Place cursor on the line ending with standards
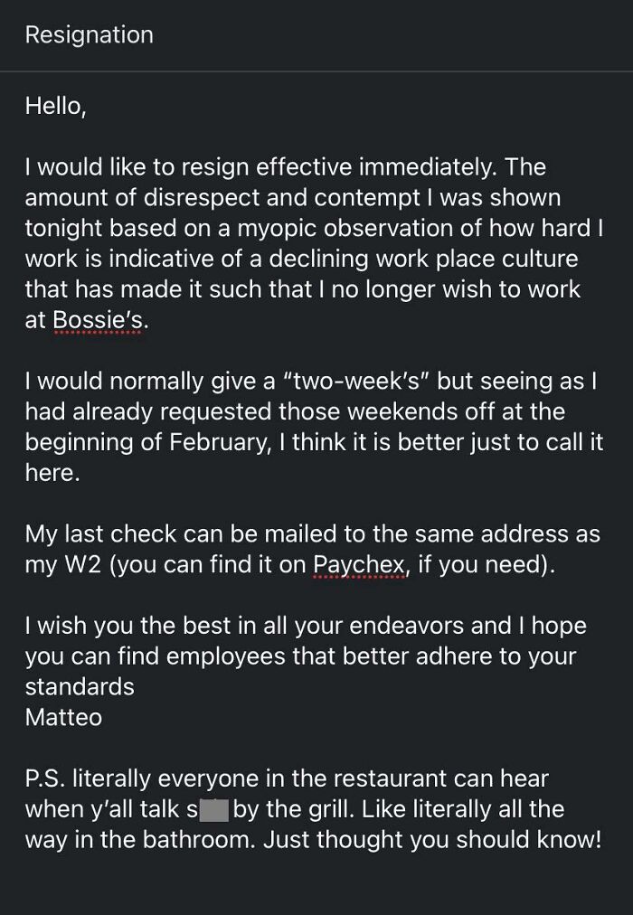Image resolution: width=633 pixels, height=915 pixels. pyautogui.click(x=80, y=687)
